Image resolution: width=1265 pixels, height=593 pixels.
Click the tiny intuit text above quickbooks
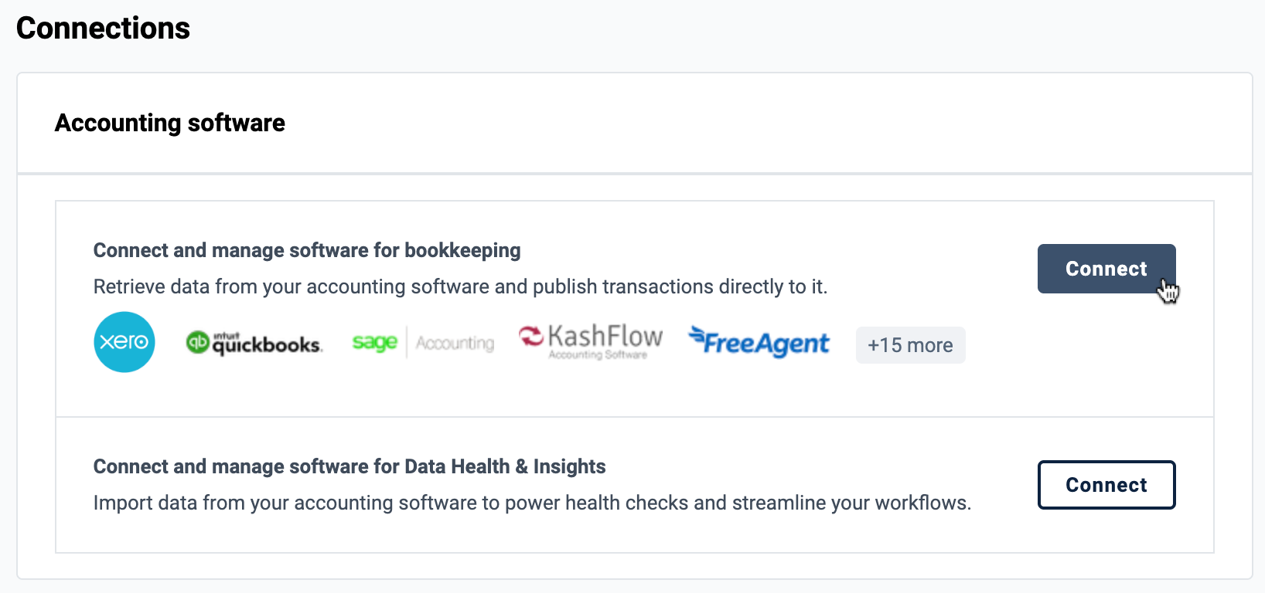(x=226, y=335)
